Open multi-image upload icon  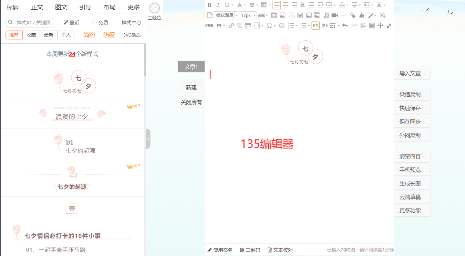(x=317, y=15)
